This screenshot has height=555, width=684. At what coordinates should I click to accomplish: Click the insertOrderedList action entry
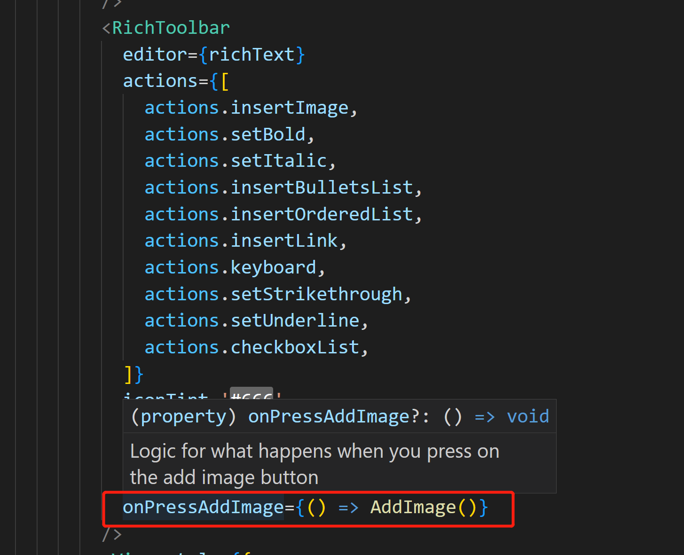tap(322, 215)
